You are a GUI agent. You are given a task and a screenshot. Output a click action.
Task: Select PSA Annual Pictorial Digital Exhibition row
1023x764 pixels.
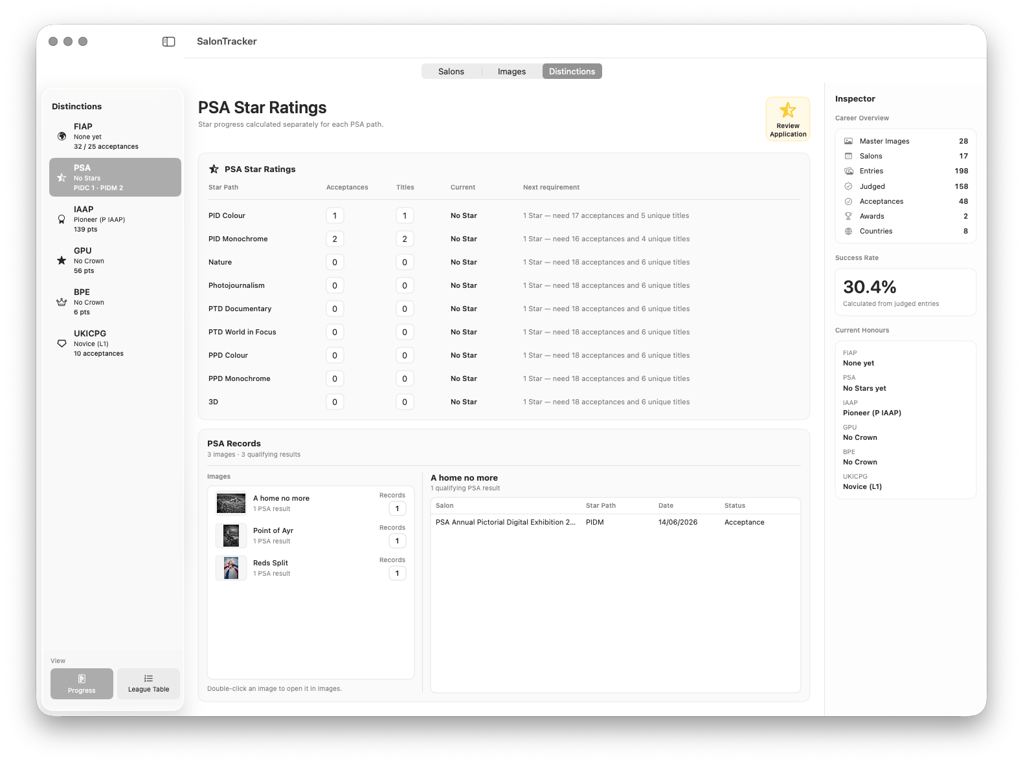(x=615, y=522)
